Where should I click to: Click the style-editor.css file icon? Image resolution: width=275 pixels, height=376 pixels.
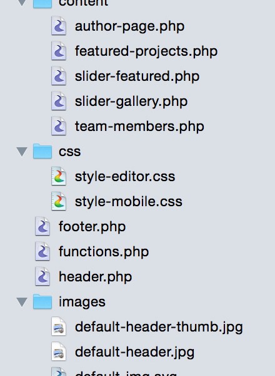(59, 176)
